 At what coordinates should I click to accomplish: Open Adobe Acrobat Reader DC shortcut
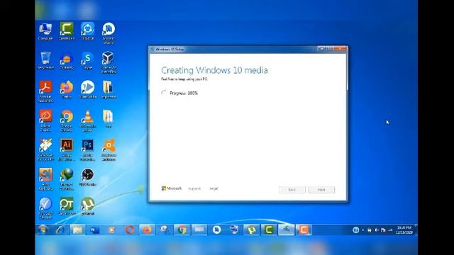point(45,91)
